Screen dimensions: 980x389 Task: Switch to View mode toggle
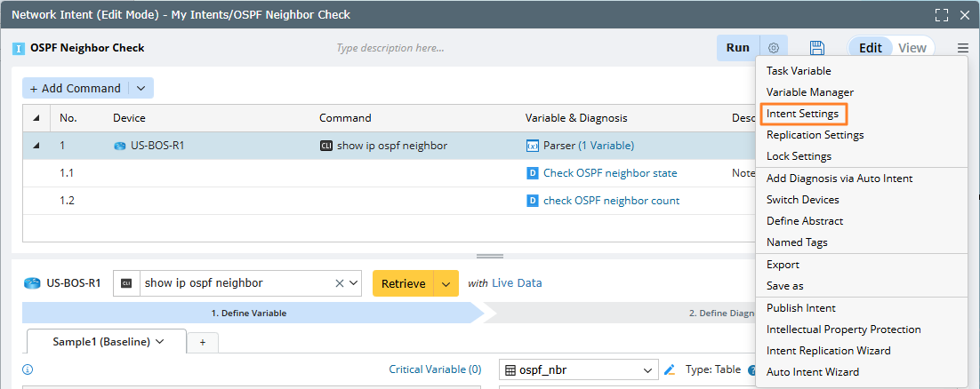912,48
